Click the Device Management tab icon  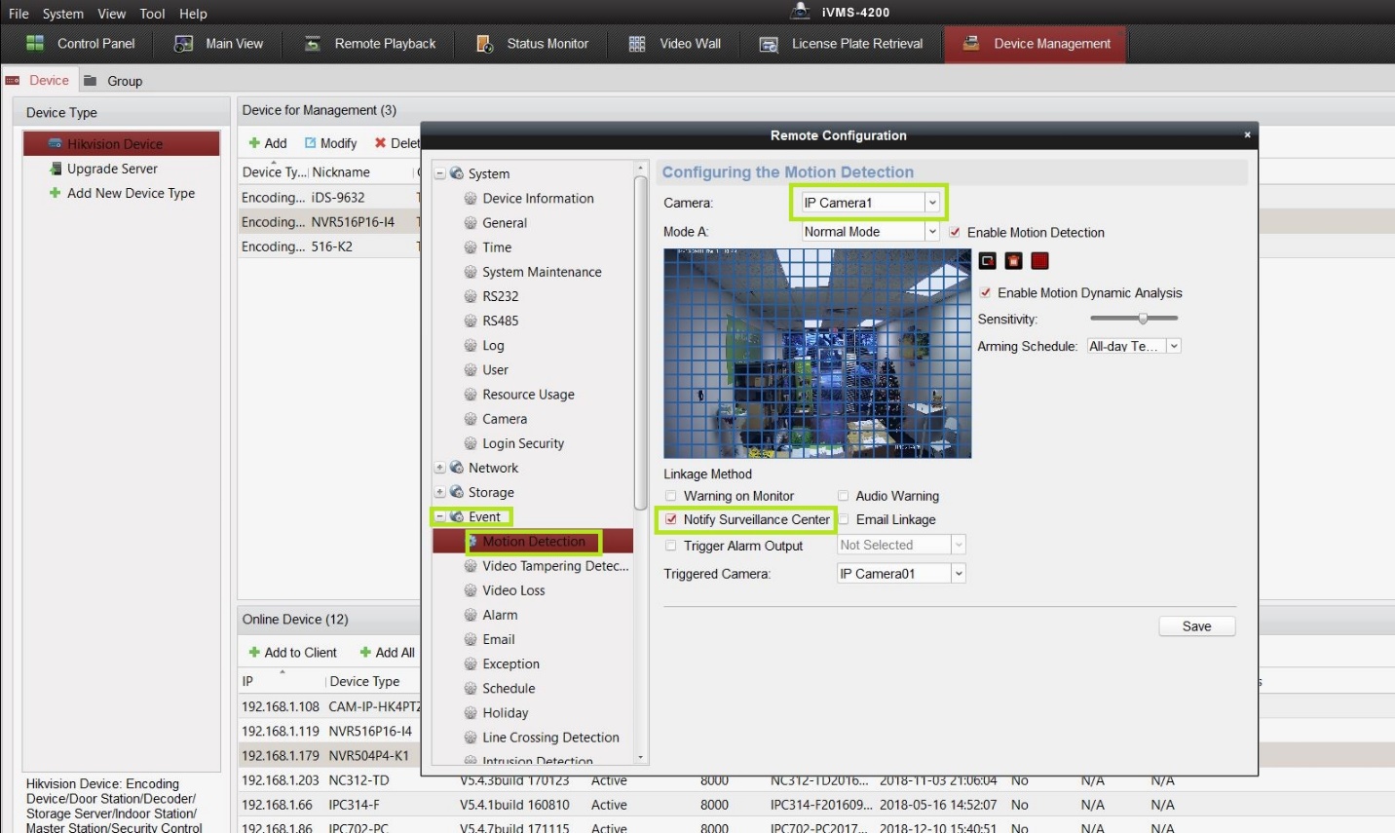[x=971, y=43]
